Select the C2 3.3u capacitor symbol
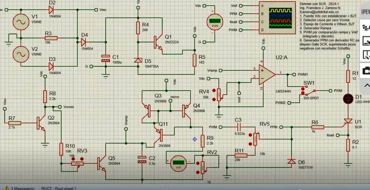This screenshot has width=370, height=190. (142, 160)
